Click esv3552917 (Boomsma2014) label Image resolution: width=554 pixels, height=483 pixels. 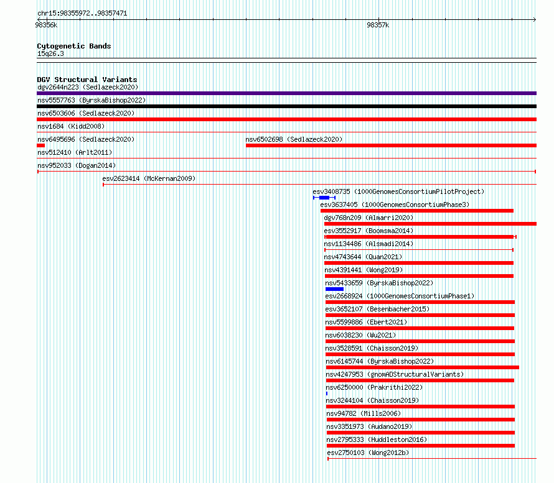[369, 231]
